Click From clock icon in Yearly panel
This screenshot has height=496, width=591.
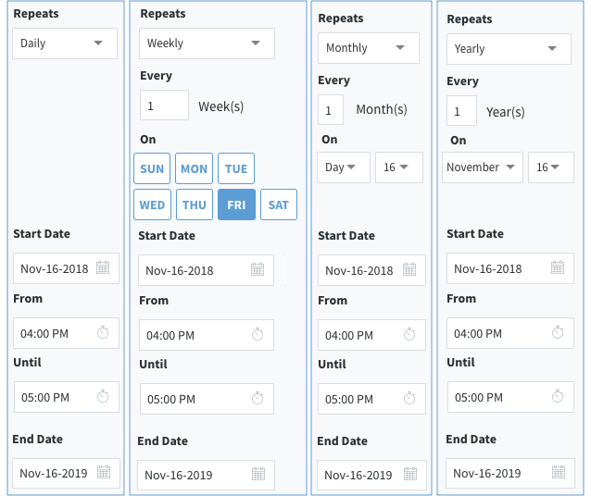tap(557, 332)
